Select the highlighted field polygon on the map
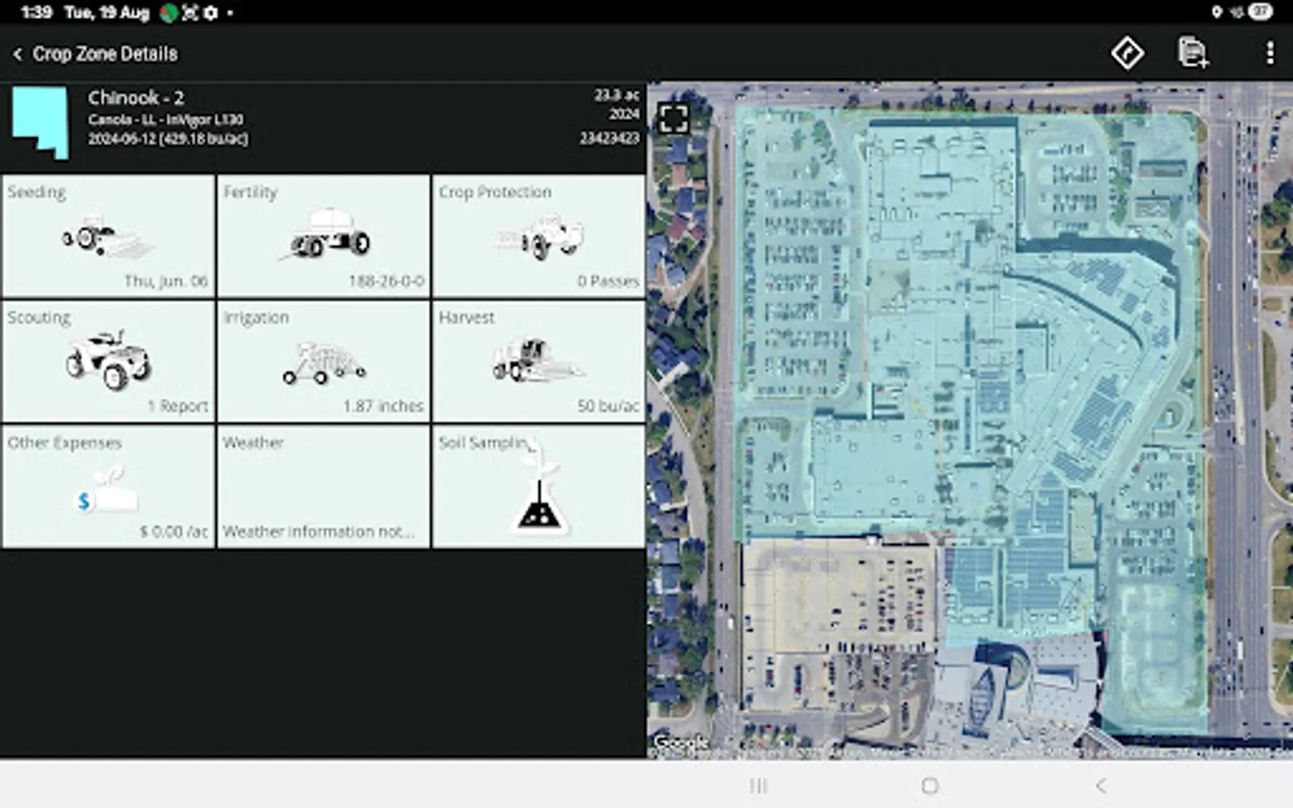Viewport: 1293px width, 808px height. point(943,359)
